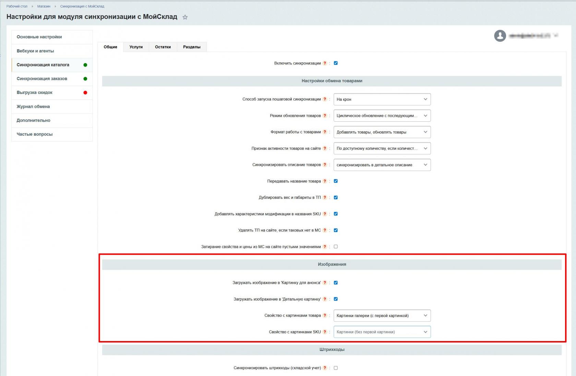This screenshot has height=376, width=576.
Task: Switch to the 'Услуги' tab
Action: pyautogui.click(x=136, y=47)
